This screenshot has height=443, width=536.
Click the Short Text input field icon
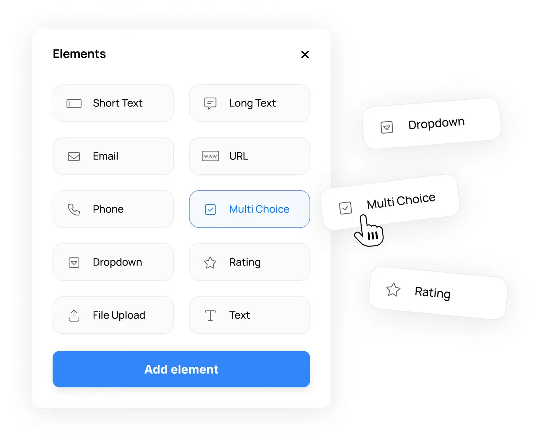(x=74, y=104)
